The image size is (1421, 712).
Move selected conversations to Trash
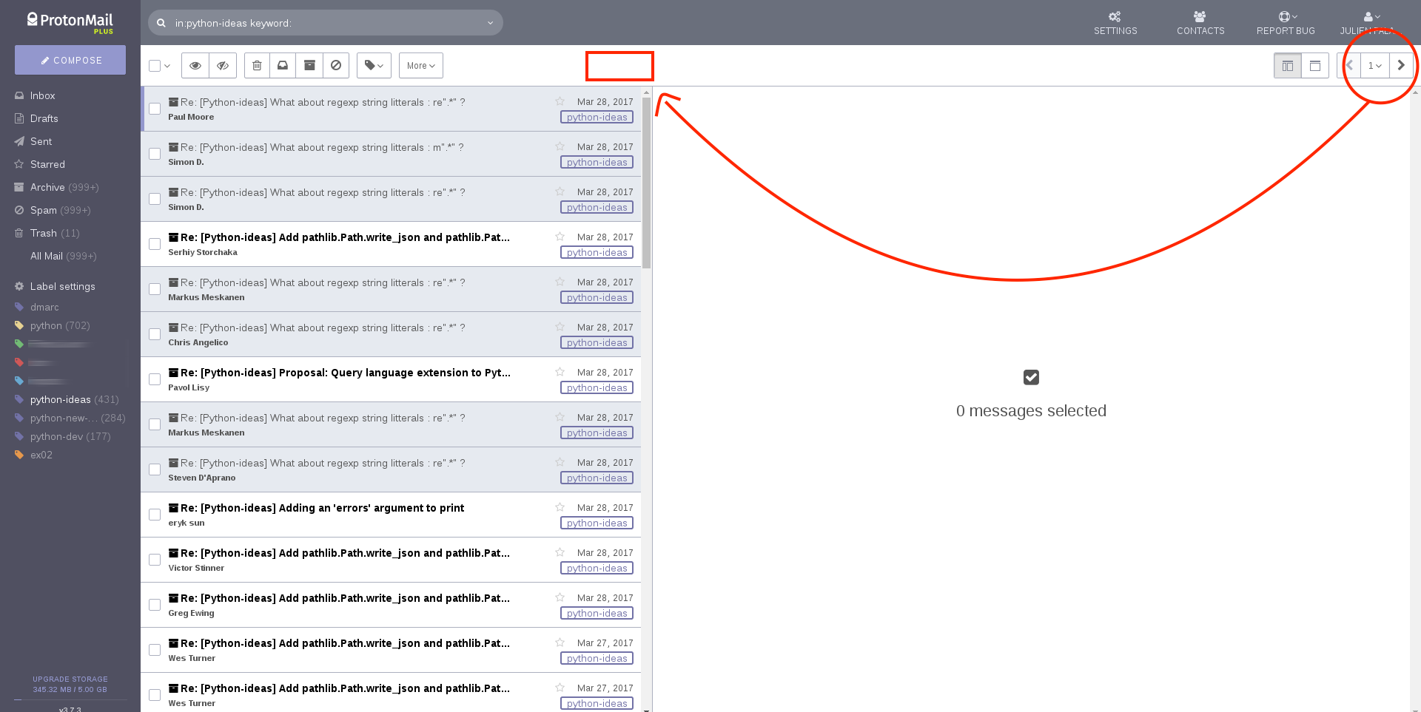pyautogui.click(x=257, y=65)
